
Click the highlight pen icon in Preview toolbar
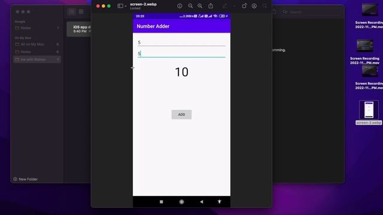(x=225, y=6)
